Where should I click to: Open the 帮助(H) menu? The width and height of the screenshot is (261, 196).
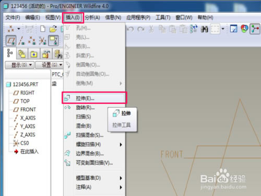pyautogui.click(x=205, y=18)
